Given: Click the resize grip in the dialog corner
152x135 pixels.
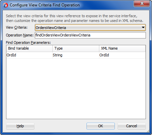Looking at the screenshot, I should [x=148, y=131].
